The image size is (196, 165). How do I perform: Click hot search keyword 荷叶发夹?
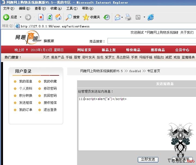coord(89,57)
